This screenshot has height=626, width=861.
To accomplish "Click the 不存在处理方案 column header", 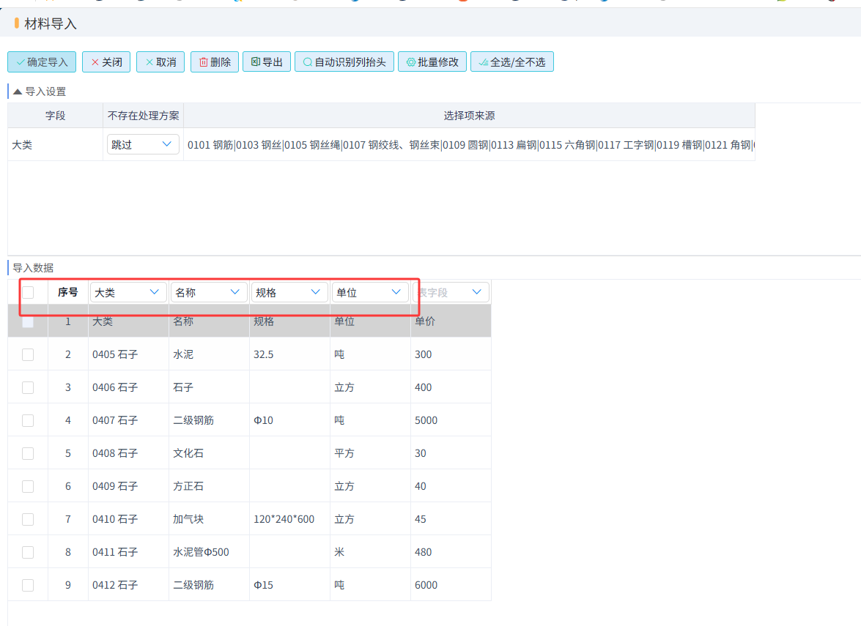I will tap(144, 116).
